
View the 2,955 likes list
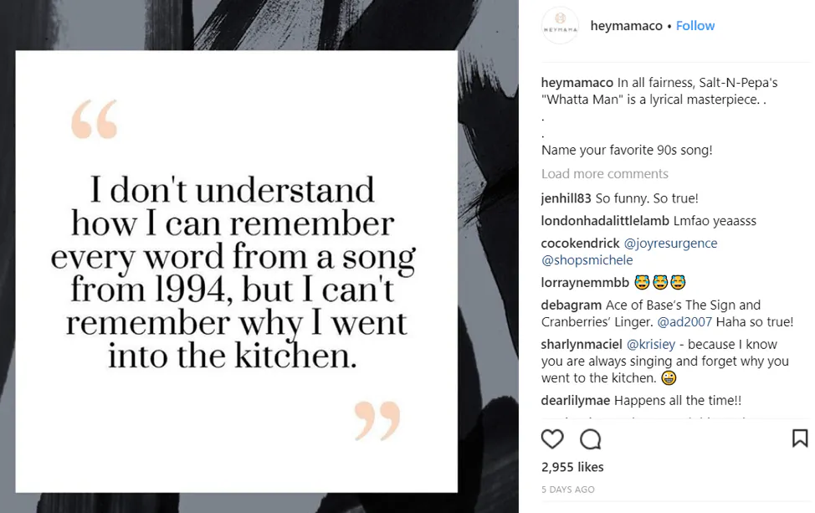pos(572,467)
